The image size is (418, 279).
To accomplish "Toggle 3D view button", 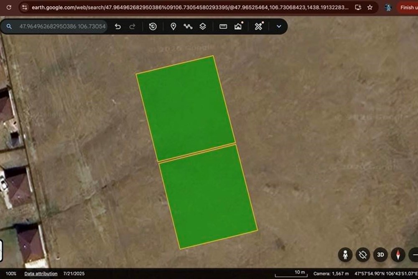I will coord(380,255).
